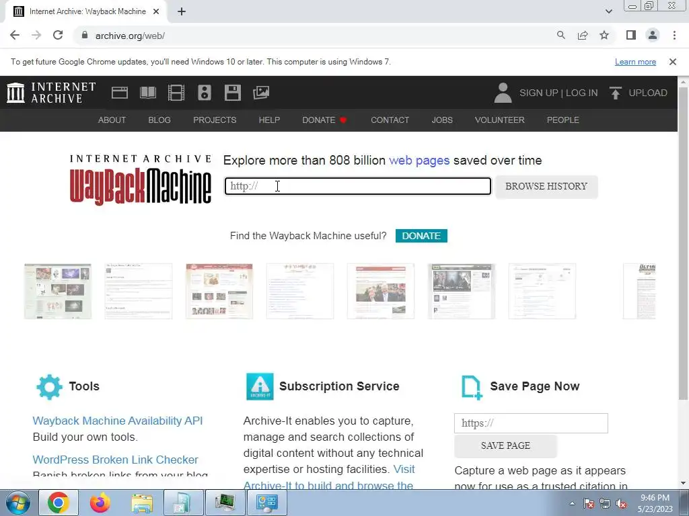The width and height of the screenshot is (689, 516).
Task: Share this page icon in address bar
Action: (583, 35)
